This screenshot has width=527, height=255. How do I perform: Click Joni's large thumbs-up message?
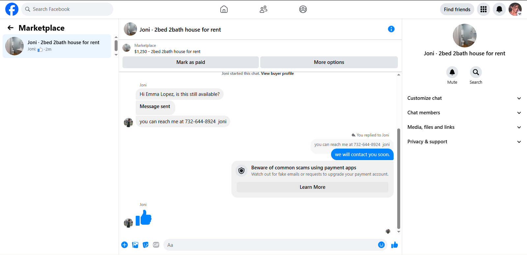(x=144, y=218)
